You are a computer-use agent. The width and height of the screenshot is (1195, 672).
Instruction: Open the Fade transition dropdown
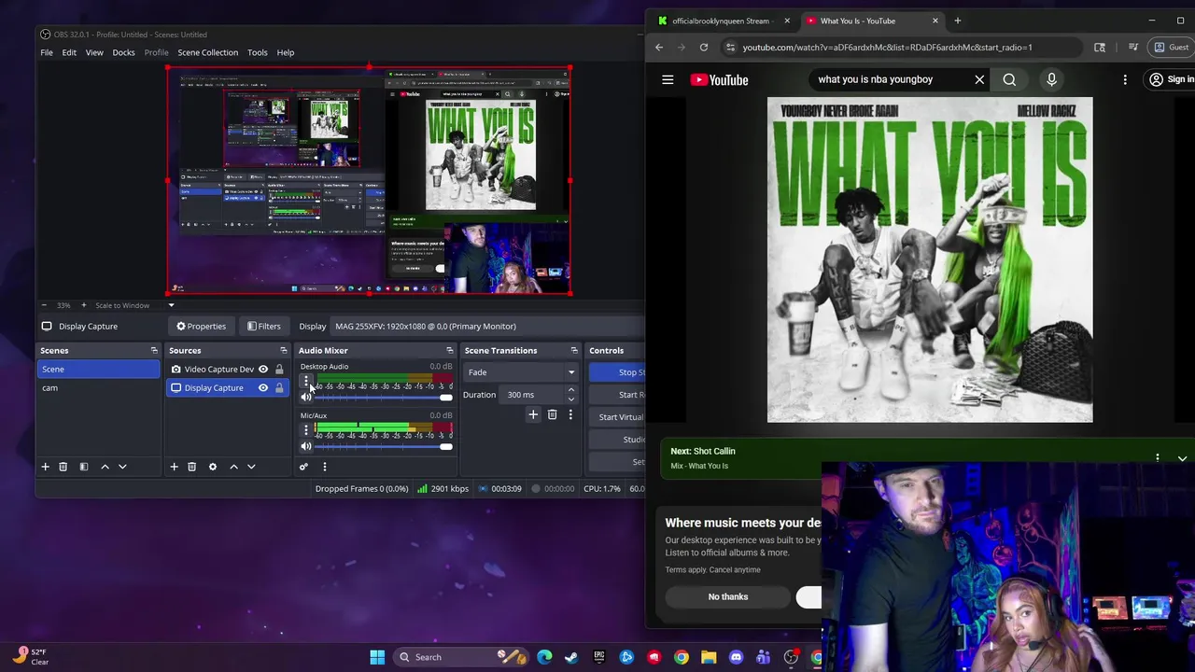[522, 372]
